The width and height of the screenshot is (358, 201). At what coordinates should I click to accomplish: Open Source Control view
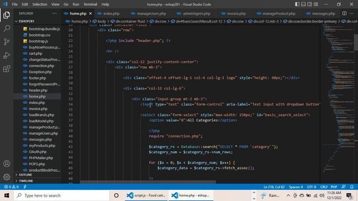click(x=7, y=42)
